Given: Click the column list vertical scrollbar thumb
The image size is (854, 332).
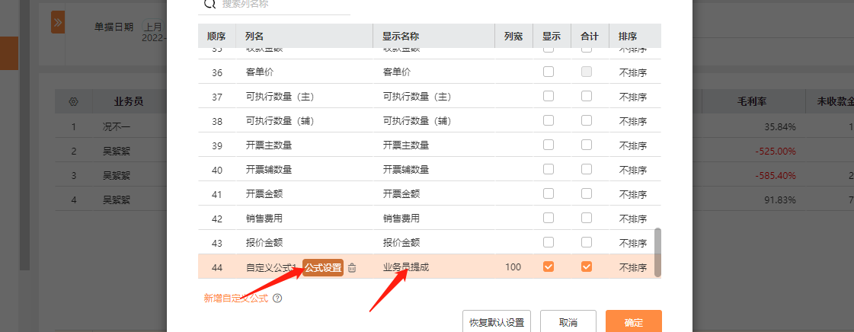Looking at the screenshot, I should coord(657,251).
